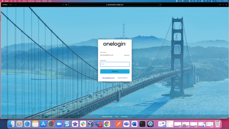The image size is (229, 129).
Task: Open the Apple menu
Action: (3, 1)
